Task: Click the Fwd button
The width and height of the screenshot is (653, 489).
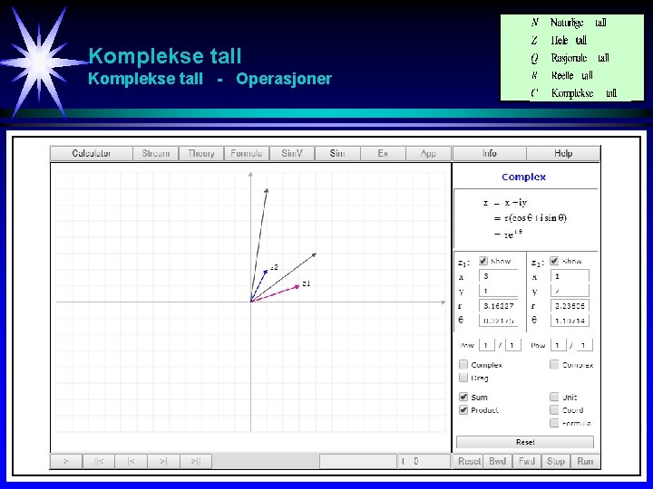Action: 527,461
